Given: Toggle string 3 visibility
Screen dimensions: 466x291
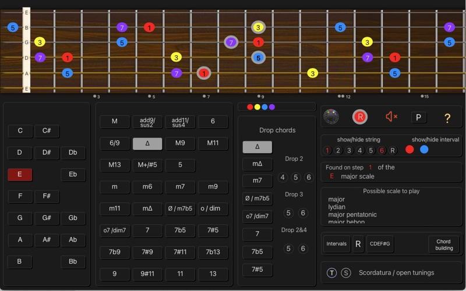Looking at the screenshot, I should tap(349, 150).
